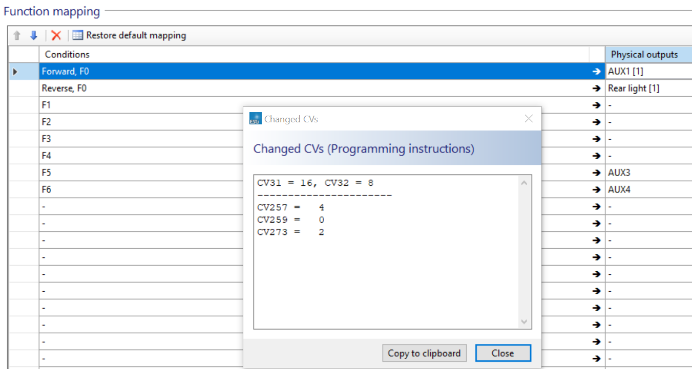Click the arrow icon in Forward, F0 row

tap(596, 72)
